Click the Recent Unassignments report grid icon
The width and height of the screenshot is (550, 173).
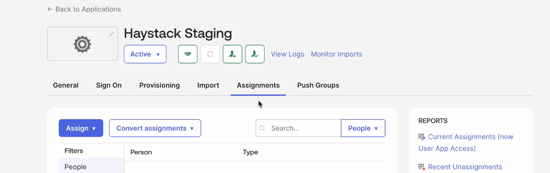422,167
